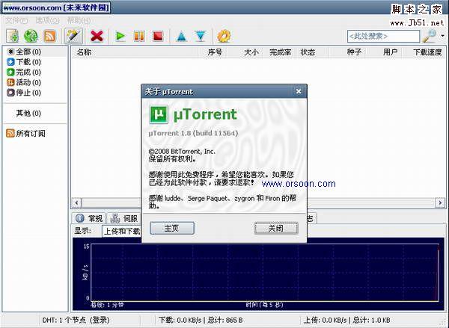Click the DHT: 1 个节点 status entry
Screen dimensions: 449x328
pos(76,320)
